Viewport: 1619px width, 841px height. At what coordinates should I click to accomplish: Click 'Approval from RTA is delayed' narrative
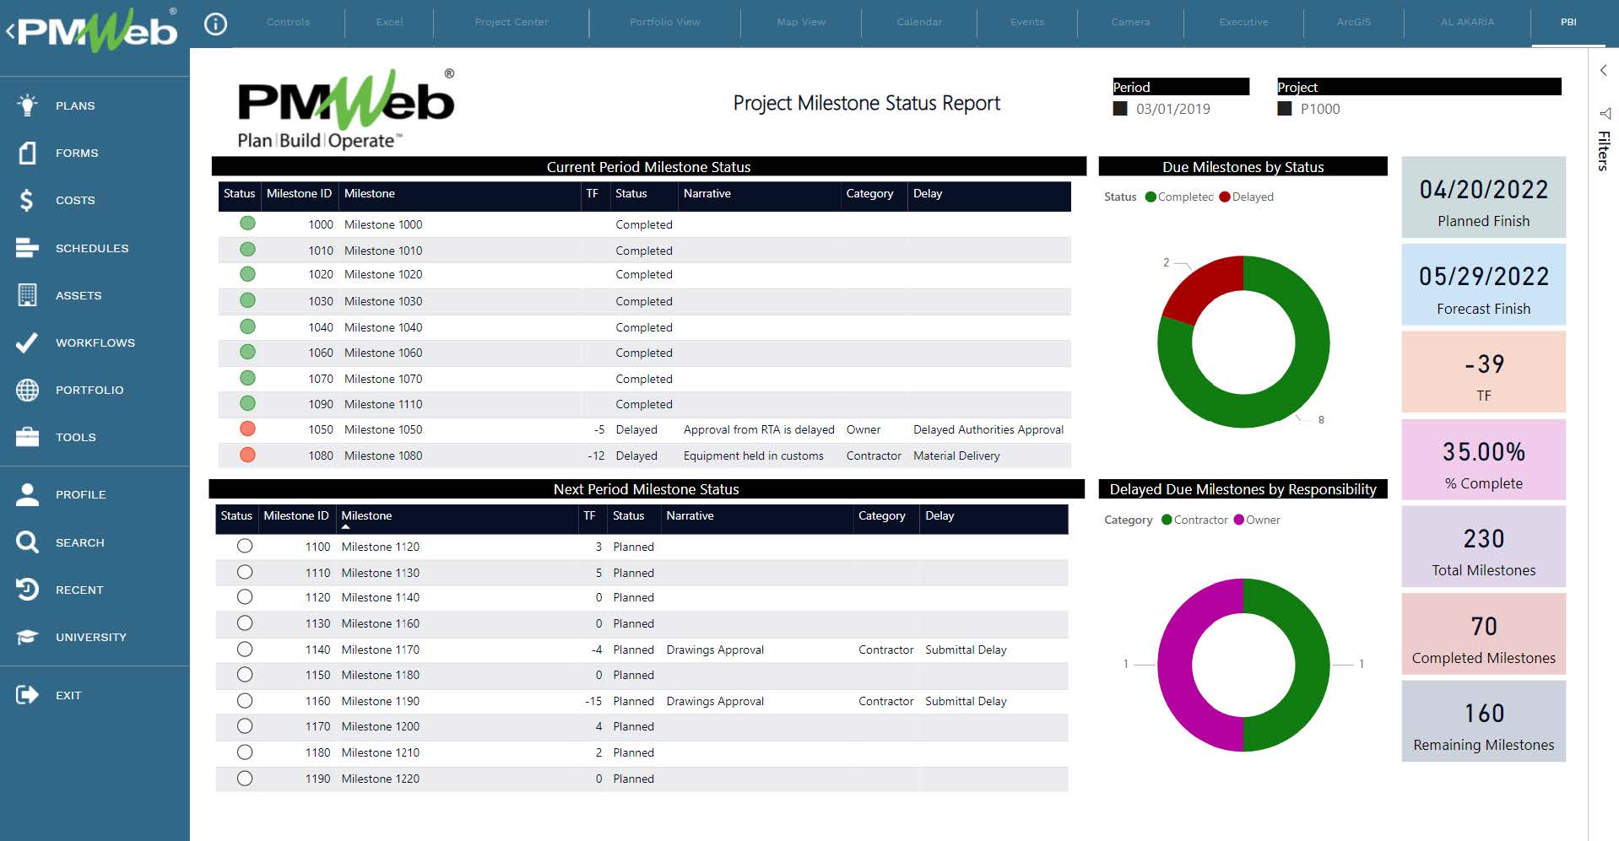point(759,429)
